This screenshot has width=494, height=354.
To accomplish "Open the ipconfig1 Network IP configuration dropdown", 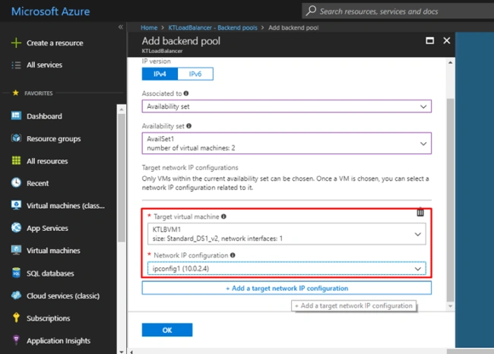I will pos(287,269).
